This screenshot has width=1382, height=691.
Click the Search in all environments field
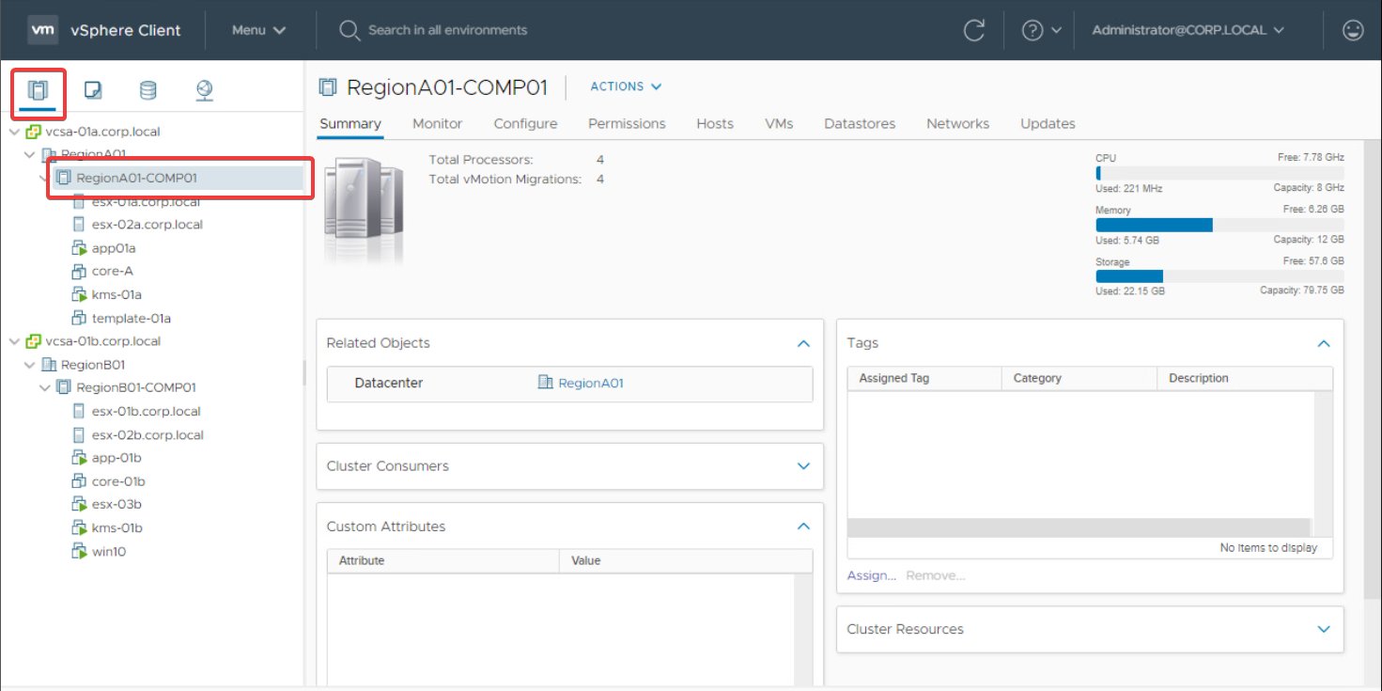447,30
